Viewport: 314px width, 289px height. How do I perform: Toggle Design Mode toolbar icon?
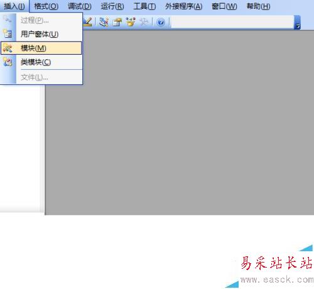tap(87, 22)
